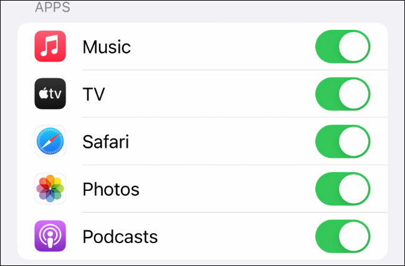Turn off the TV toggle
Screen dimensions: 405x266
[343, 94]
